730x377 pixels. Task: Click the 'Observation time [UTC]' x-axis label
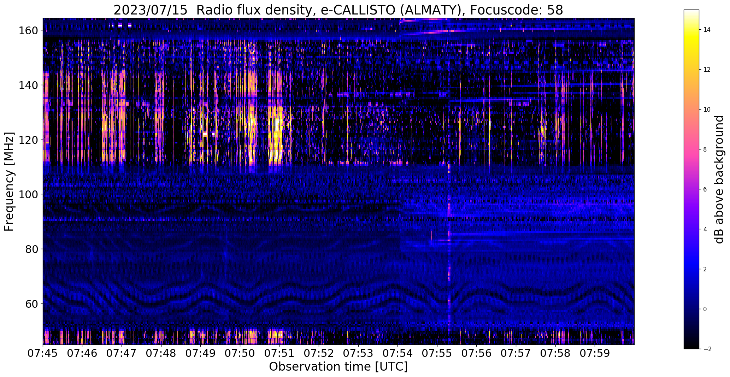pos(338,367)
